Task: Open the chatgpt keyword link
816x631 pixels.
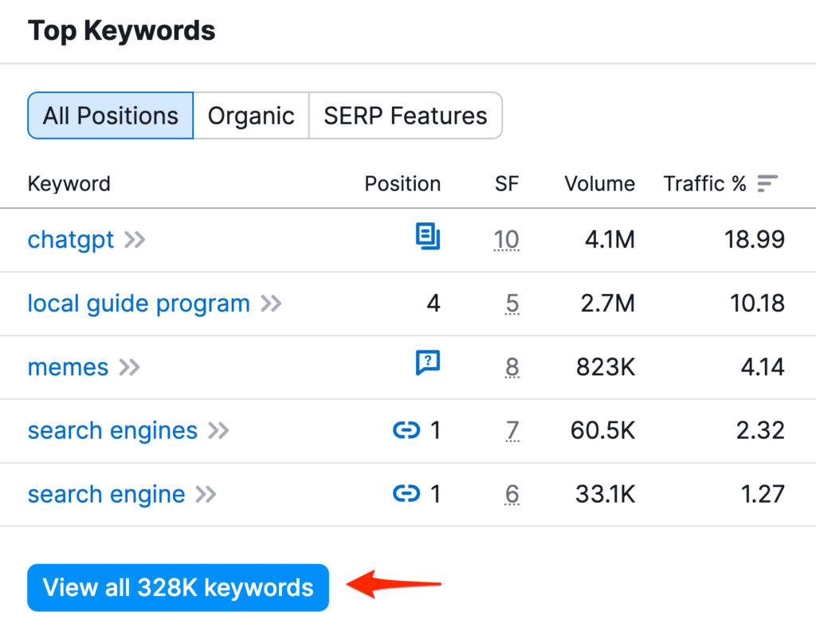Action: (71, 239)
